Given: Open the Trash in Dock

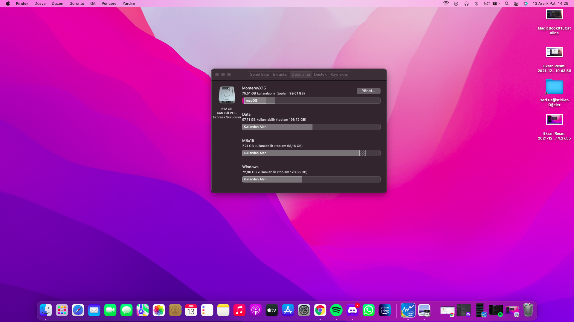Looking at the screenshot, I should point(528,310).
